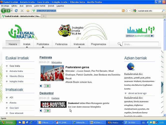This screenshot has height=125, width=166.
Task: Open the ADI programme link
Action: 11,97
